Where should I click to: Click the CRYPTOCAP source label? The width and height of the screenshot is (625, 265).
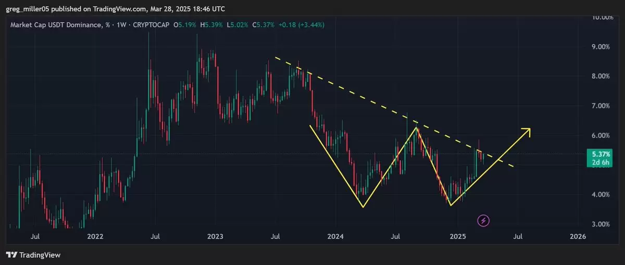152,24
